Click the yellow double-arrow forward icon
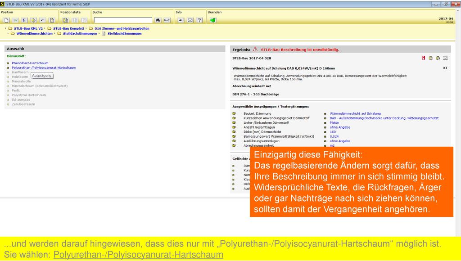Screen dimensions: 461x261 [x=33, y=20]
